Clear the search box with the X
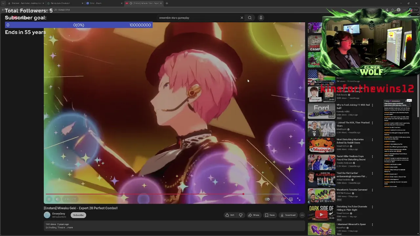Viewport: 420px width, 236px height. [x=242, y=18]
